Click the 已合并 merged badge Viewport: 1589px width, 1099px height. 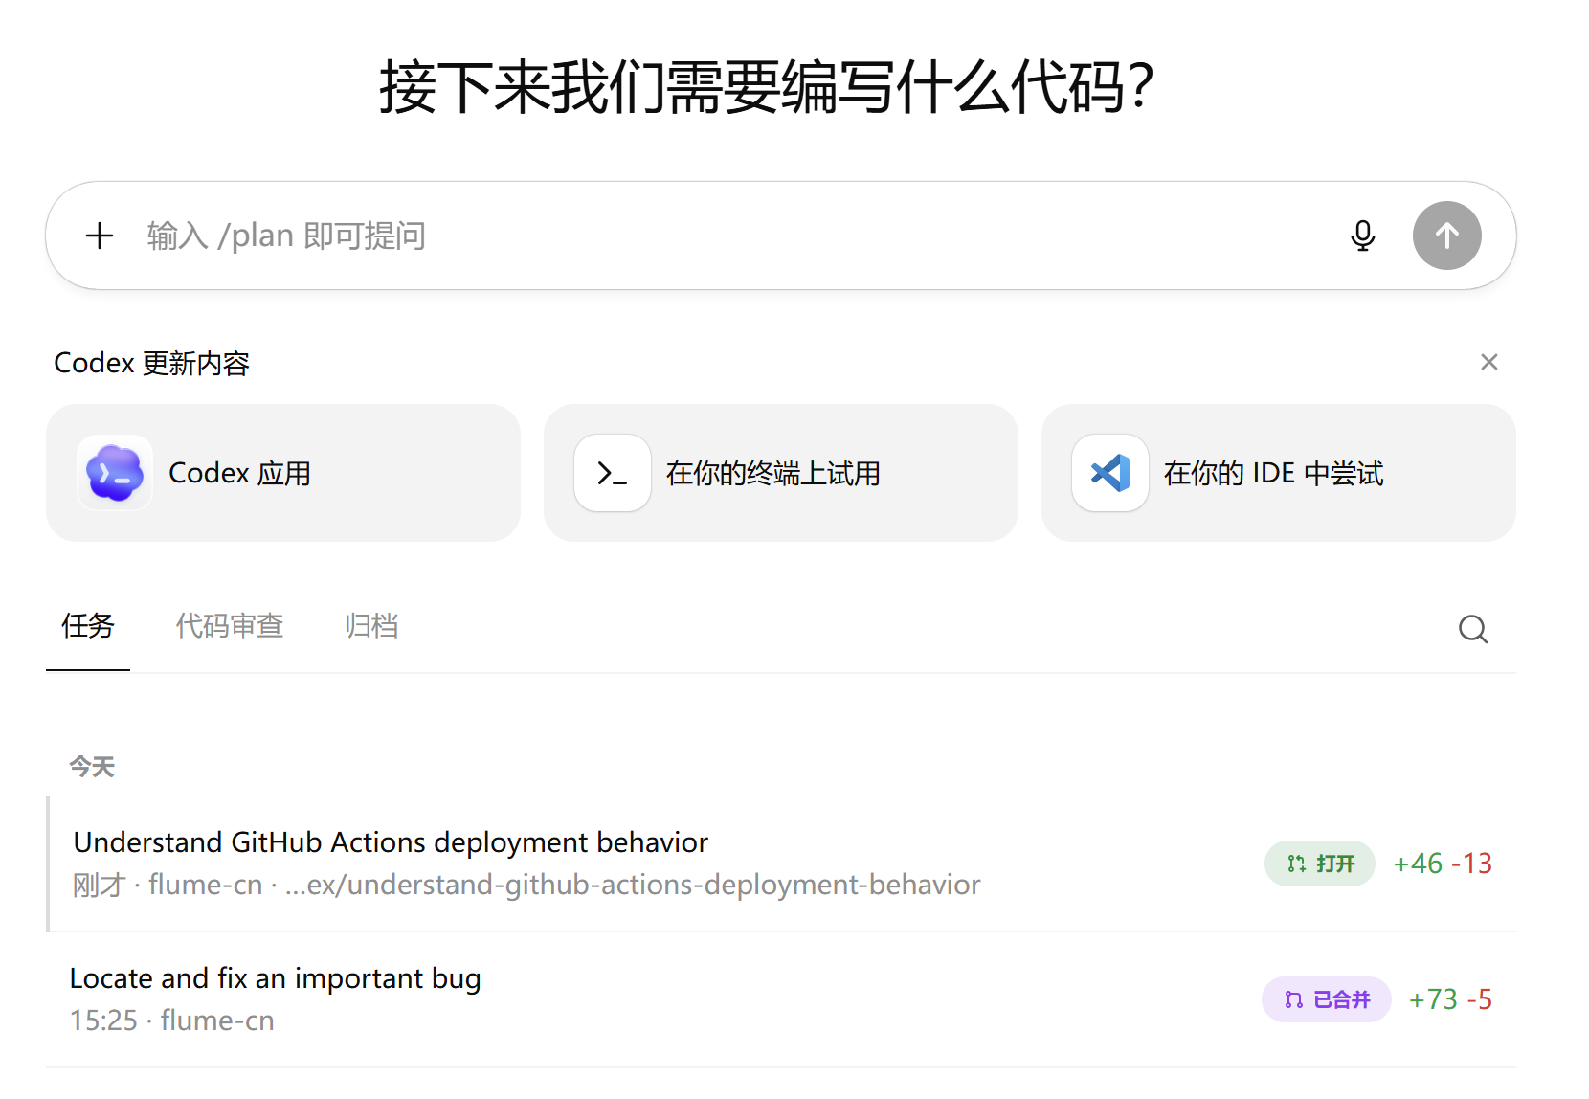(1327, 999)
